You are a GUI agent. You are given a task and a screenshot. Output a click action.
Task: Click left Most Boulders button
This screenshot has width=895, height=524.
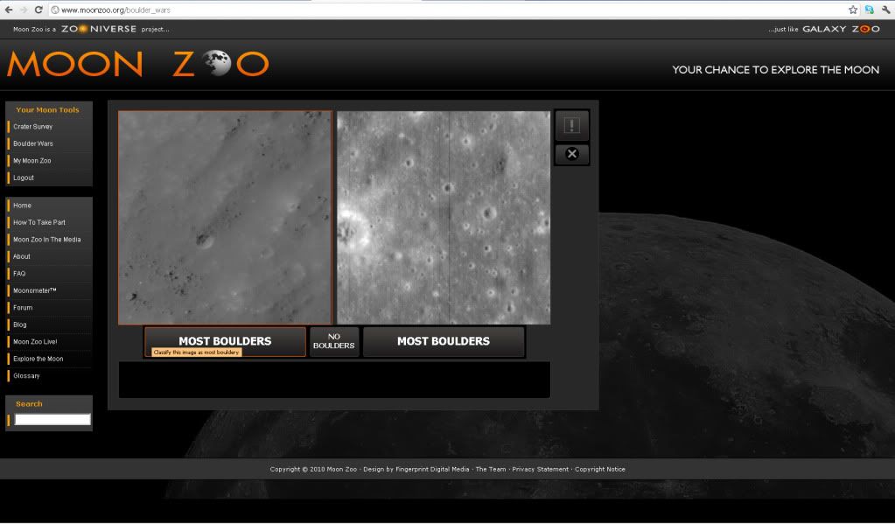pyautogui.click(x=225, y=341)
